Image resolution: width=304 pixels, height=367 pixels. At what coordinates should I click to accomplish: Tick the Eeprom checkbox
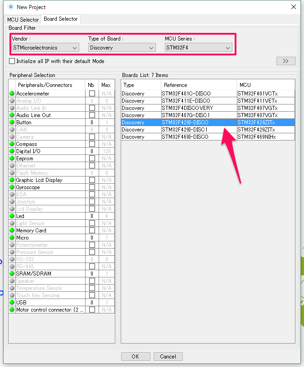point(92,159)
